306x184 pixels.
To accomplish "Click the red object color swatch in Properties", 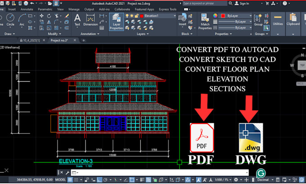I will (x=223, y=16).
